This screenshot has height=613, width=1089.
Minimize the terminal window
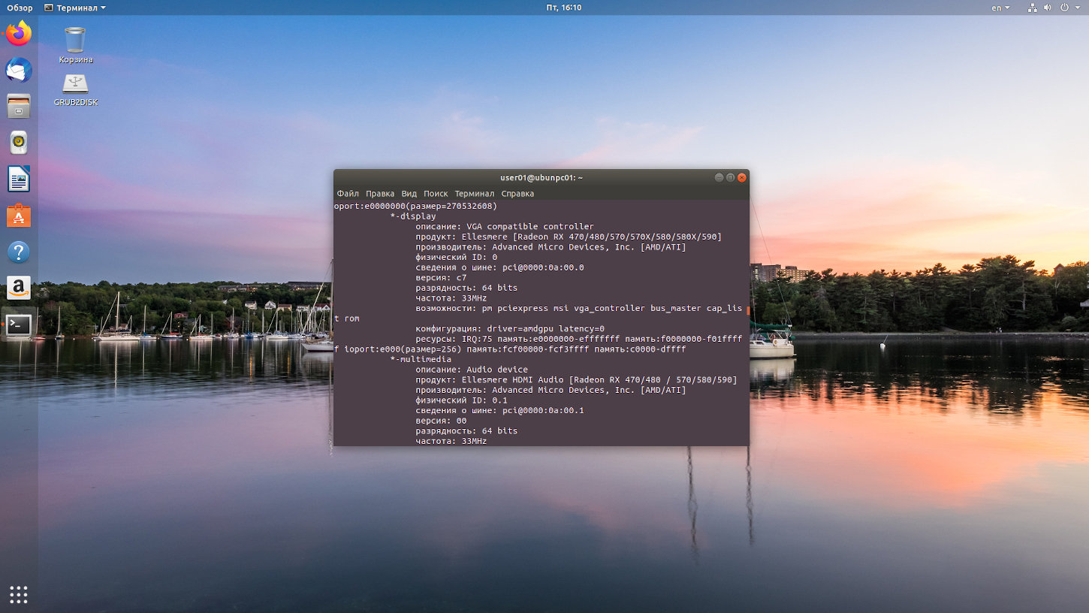(x=719, y=177)
